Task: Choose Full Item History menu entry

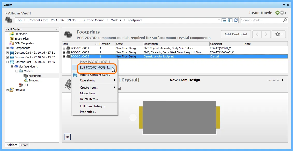Action: 94,106
